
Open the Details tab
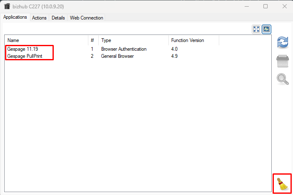pyautogui.click(x=58, y=18)
